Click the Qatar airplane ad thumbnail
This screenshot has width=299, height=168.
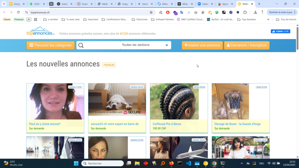coord(179,147)
